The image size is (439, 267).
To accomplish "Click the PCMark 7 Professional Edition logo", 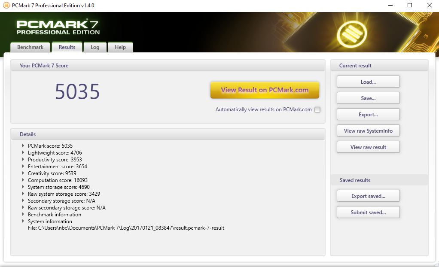I will [58, 27].
